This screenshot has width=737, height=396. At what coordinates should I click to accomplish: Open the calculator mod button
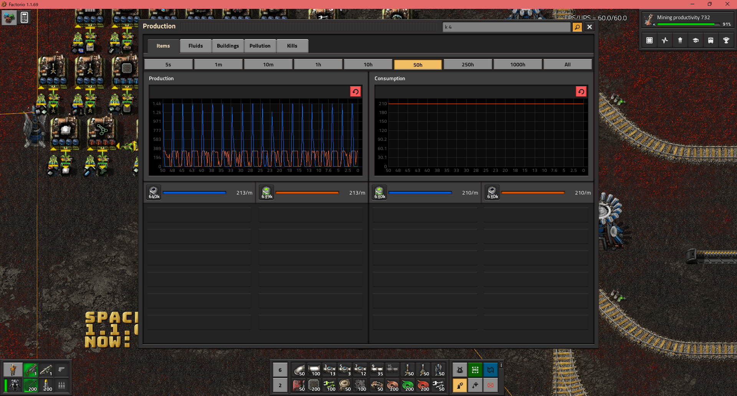pos(24,18)
